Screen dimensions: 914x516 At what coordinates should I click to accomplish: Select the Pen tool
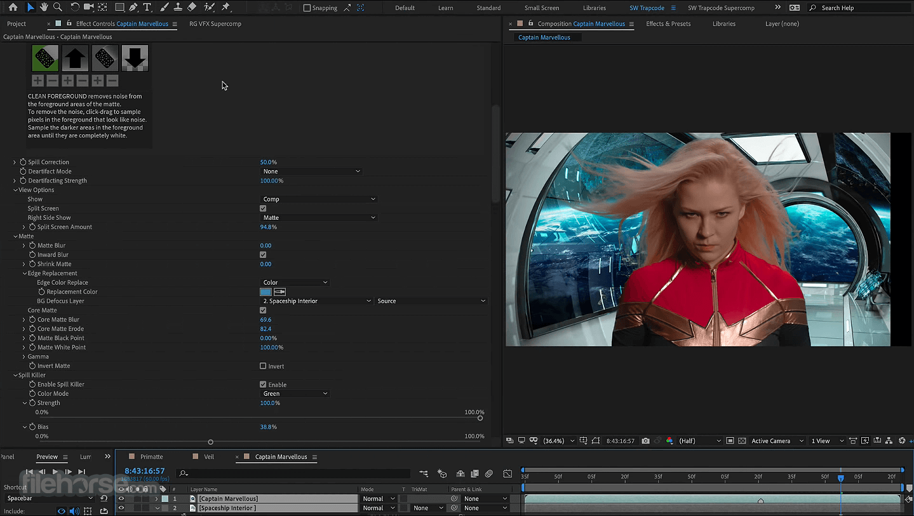point(133,8)
